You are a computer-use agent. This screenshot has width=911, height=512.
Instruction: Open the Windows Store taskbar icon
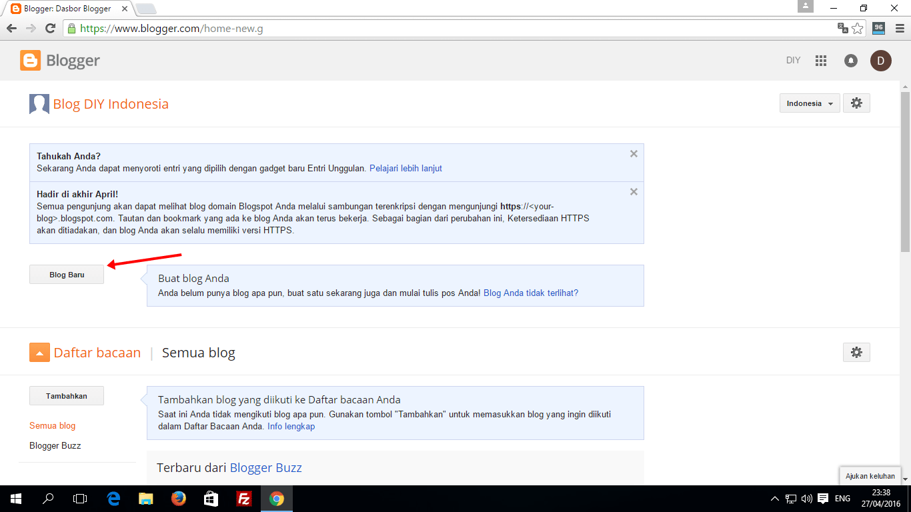point(211,499)
